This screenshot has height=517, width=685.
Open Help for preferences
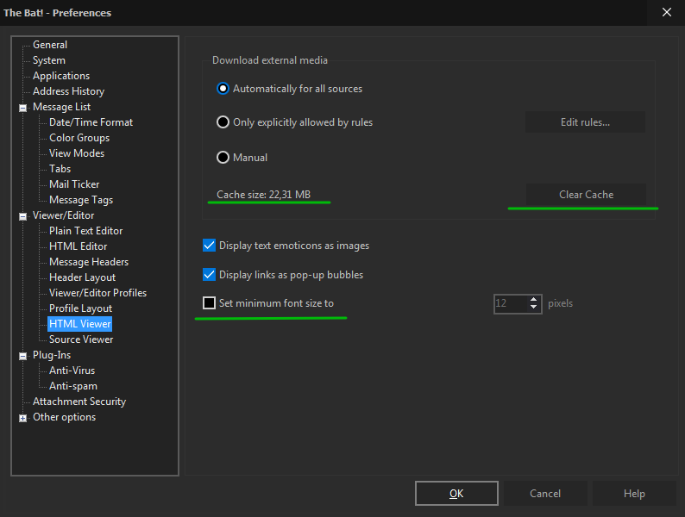click(634, 494)
